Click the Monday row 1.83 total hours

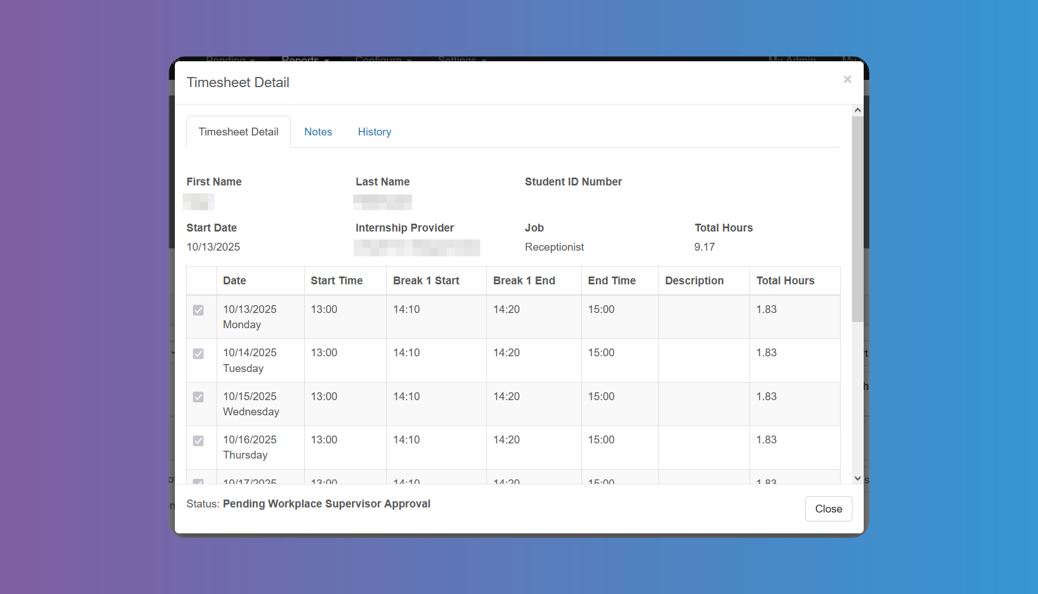pyautogui.click(x=766, y=309)
